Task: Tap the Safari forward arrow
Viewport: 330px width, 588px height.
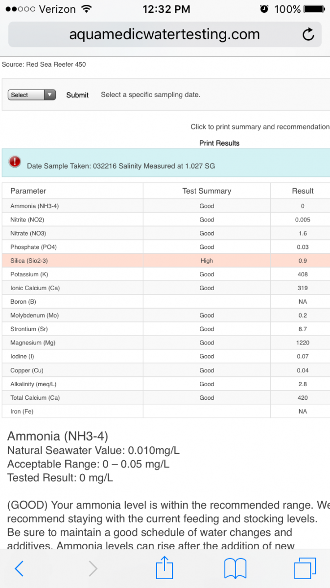Action: (x=93, y=568)
